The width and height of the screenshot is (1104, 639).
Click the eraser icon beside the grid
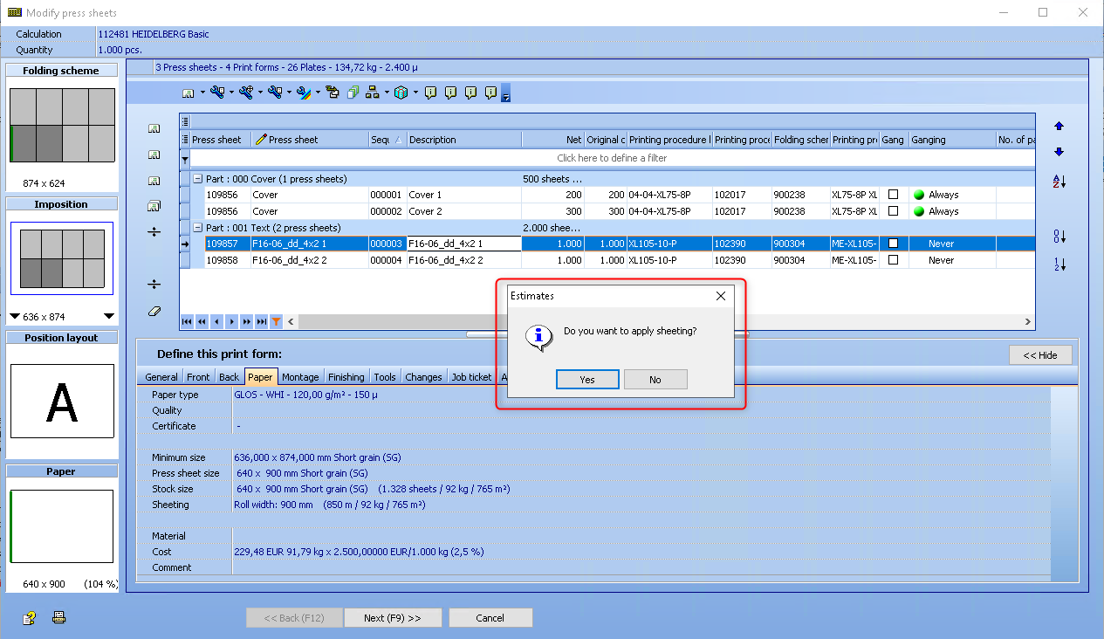point(154,310)
